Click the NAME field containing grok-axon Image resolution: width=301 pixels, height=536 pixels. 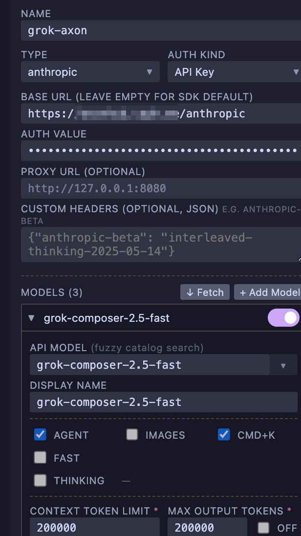(x=161, y=30)
